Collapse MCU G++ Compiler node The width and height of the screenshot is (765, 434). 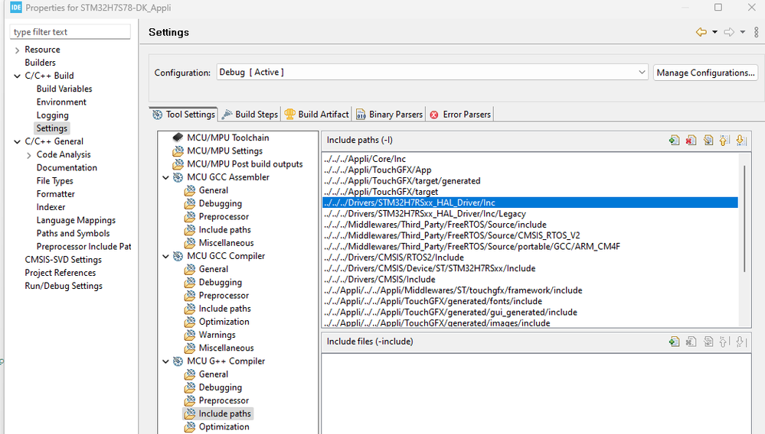pyautogui.click(x=166, y=361)
